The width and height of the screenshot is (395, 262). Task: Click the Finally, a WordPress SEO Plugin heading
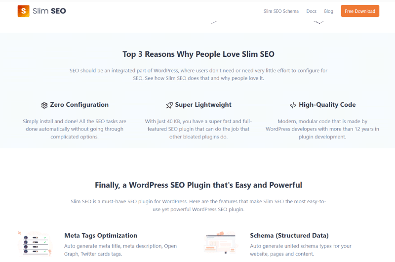point(198,185)
